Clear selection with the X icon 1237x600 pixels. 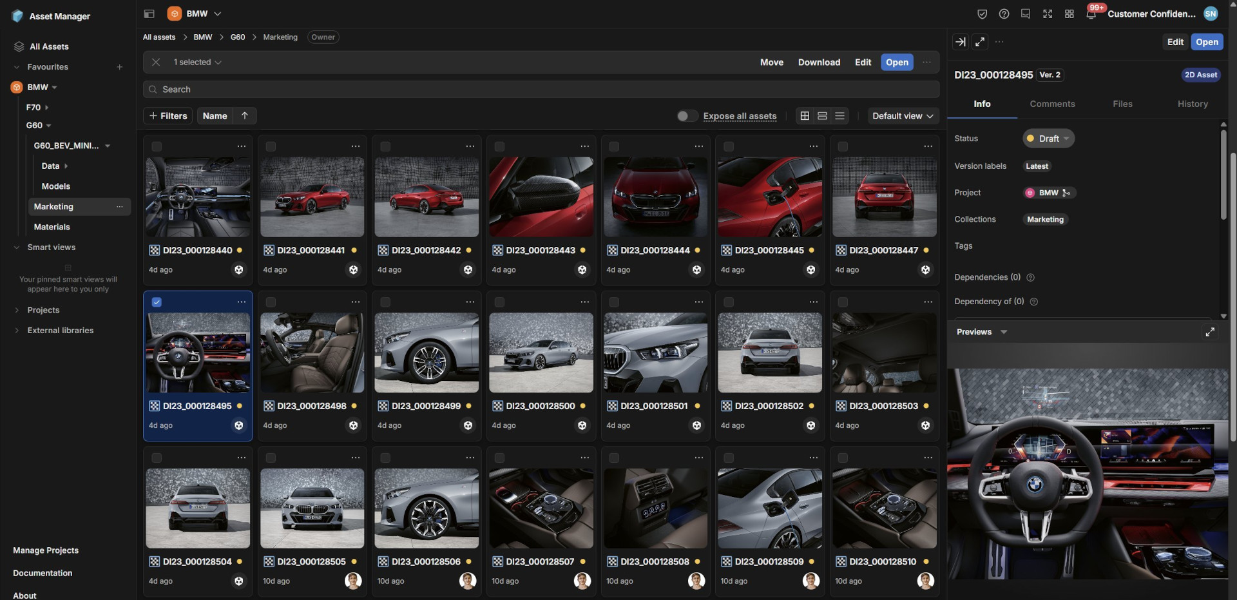click(156, 63)
